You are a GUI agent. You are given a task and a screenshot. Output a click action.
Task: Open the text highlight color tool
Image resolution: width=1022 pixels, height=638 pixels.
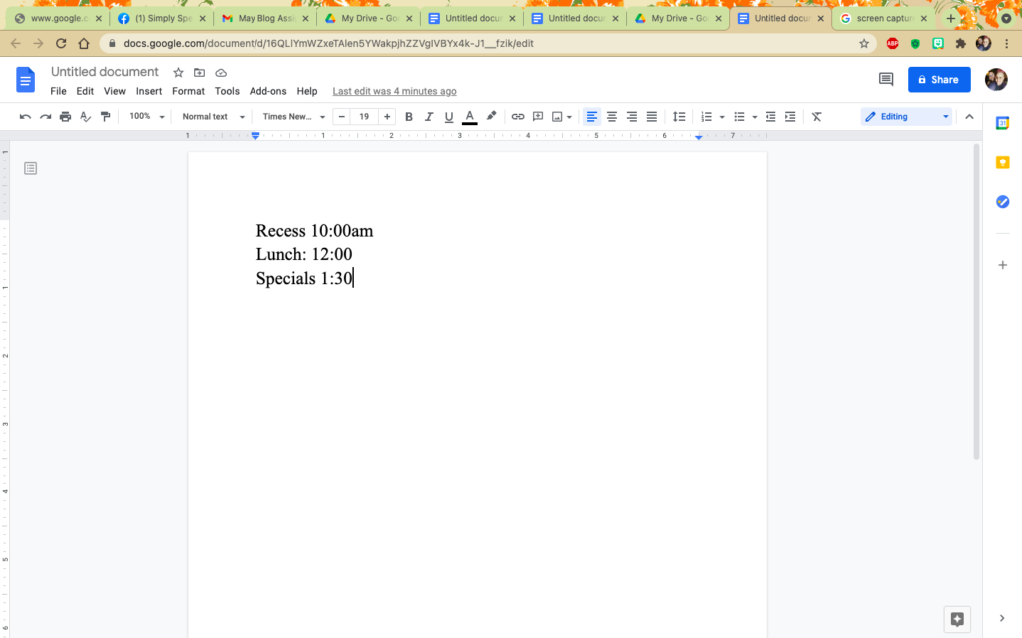tap(490, 116)
